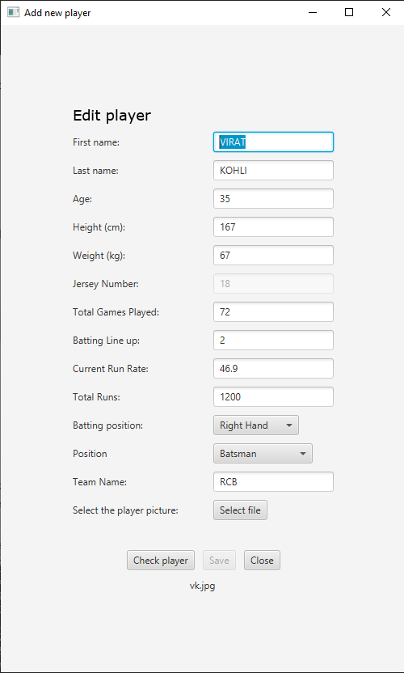Click the arrow next to Right Hand
Image resolution: width=404 pixels, height=673 pixels.
click(289, 425)
